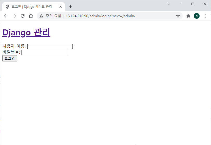Open the extensions puzzle icon
The width and height of the screenshot is (211, 145).
[188, 16]
